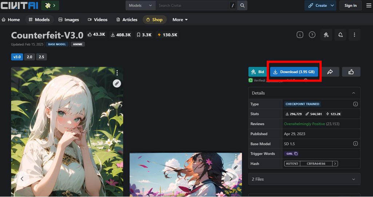The width and height of the screenshot is (373, 197).
Task: Open the More navigation dropdown
Action: click(x=180, y=20)
